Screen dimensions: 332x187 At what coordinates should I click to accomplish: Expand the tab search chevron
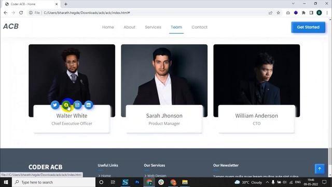(x=293, y=4)
